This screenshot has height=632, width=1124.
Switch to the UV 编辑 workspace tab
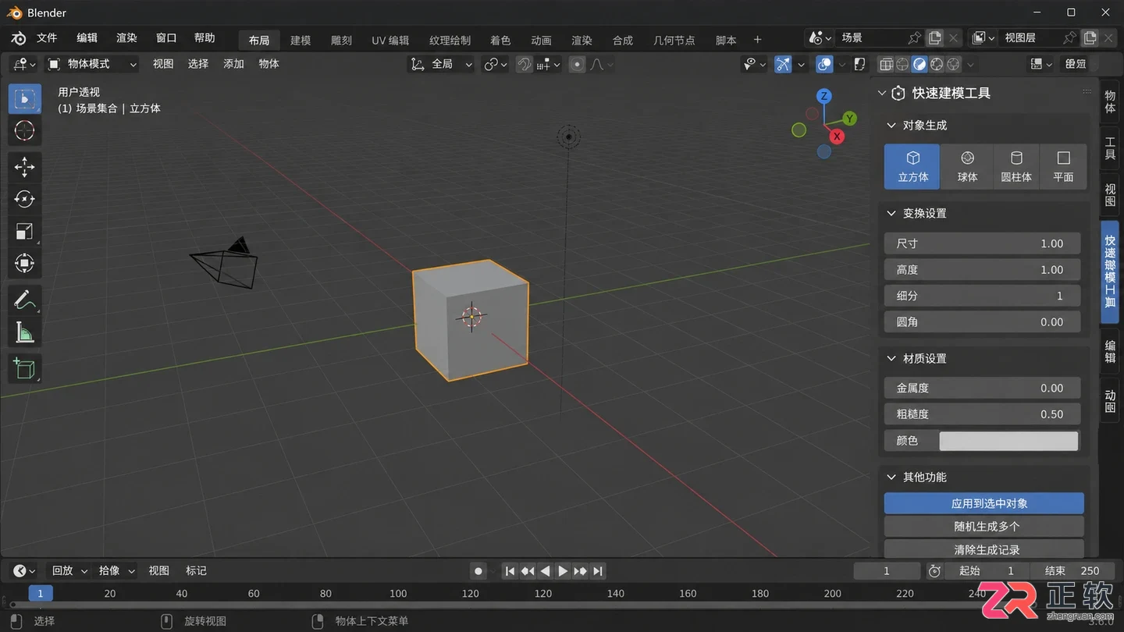tap(390, 40)
